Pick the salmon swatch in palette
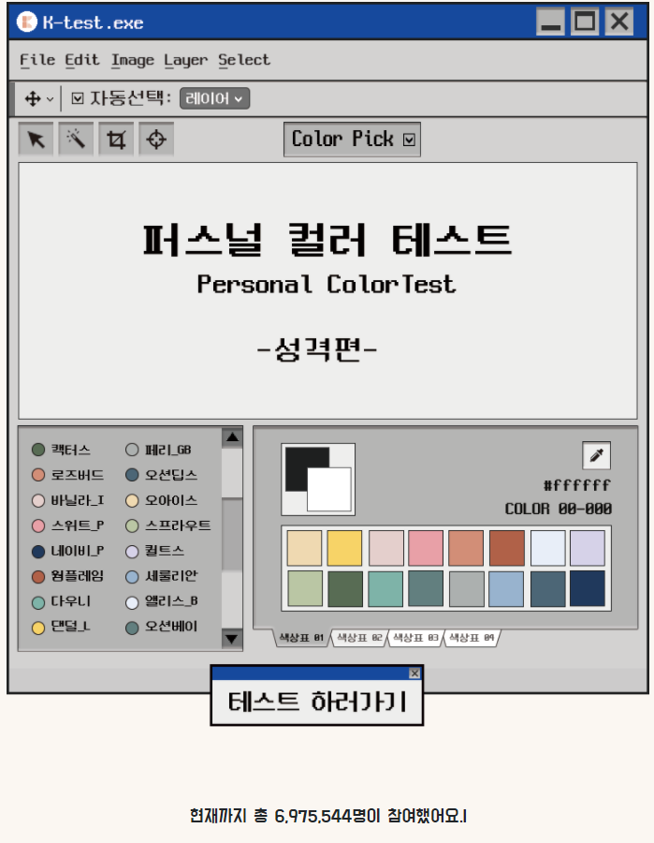The image size is (654, 843). pos(466,548)
